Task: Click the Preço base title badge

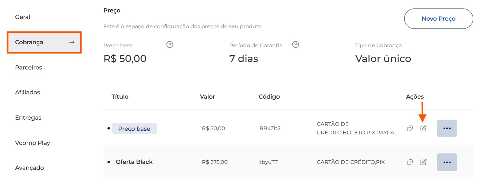Action: (x=134, y=128)
